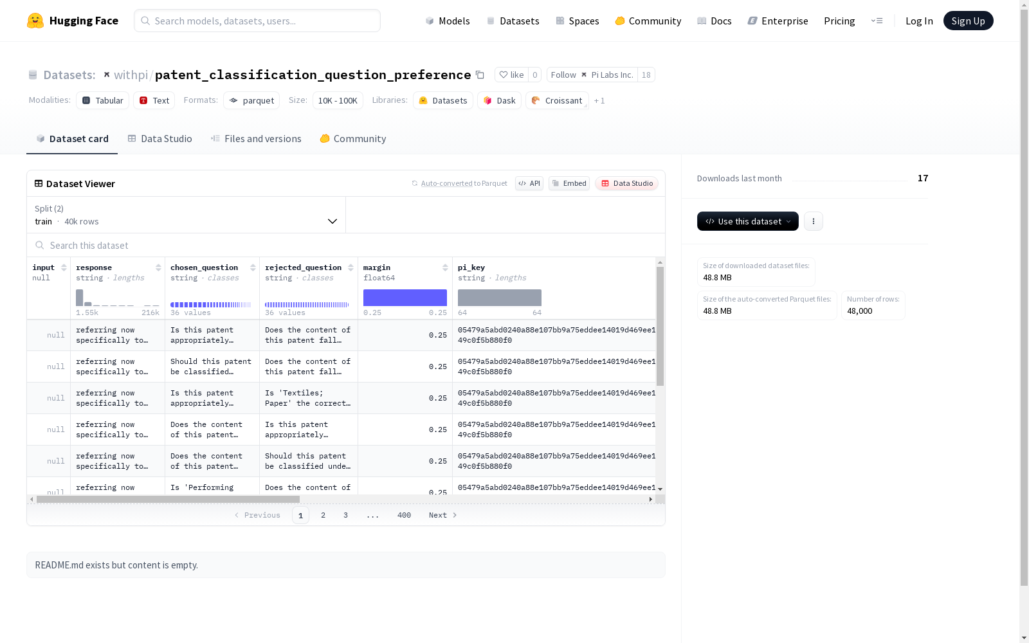Click the margin histogram bar
This screenshot has width=1029, height=643.
coord(405,298)
